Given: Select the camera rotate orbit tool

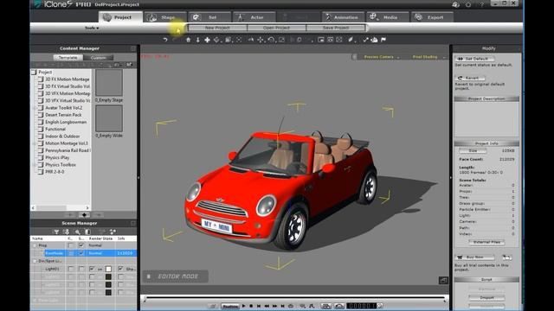Looking at the screenshot, I should click(x=271, y=40).
